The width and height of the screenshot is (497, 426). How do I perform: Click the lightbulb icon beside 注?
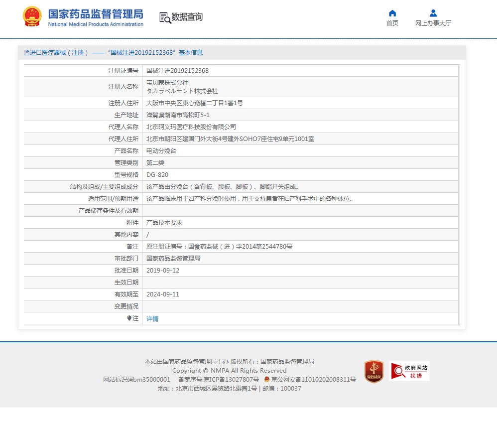129,318
